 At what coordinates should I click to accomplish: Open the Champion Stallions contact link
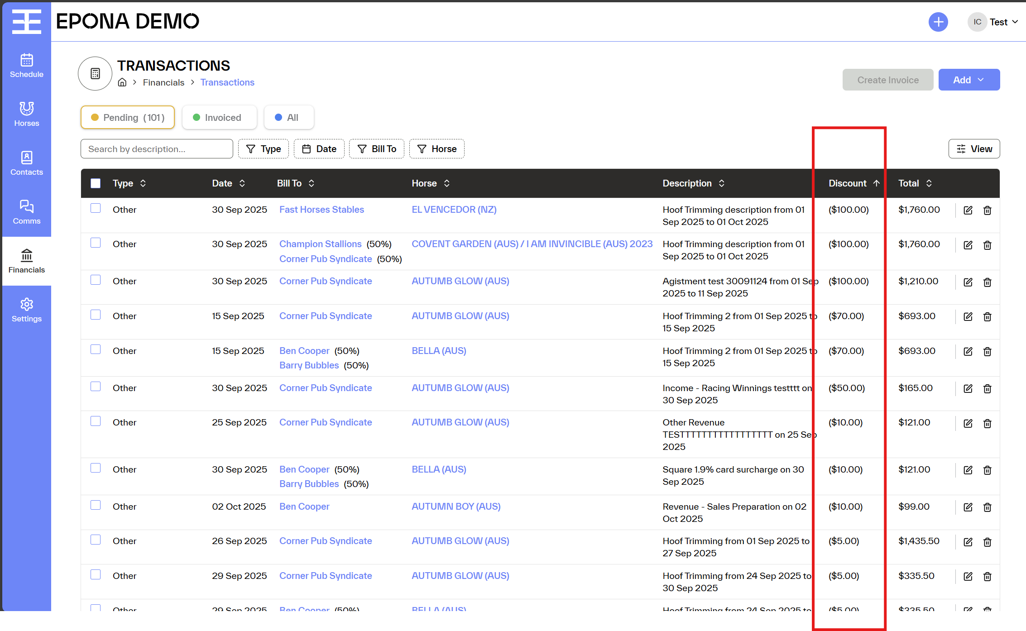click(x=320, y=244)
